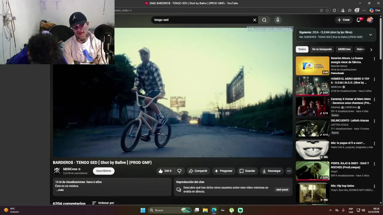Image resolution: width=383 pixels, height=215 pixels.
Task: Open weather widget 10°C Soleado
Action: click(x=11, y=210)
